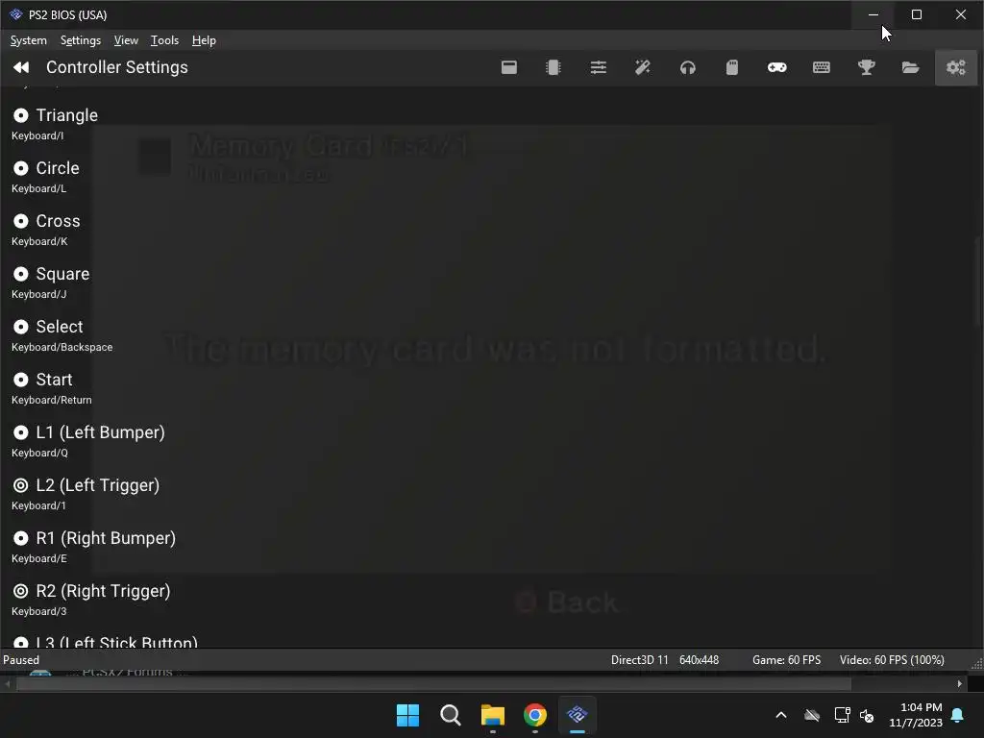Image resolution: width=984 pixels, height=738 pixels.
Task: Click the PCSX2 taskbar icon
Action: click(x=578, y=714)
